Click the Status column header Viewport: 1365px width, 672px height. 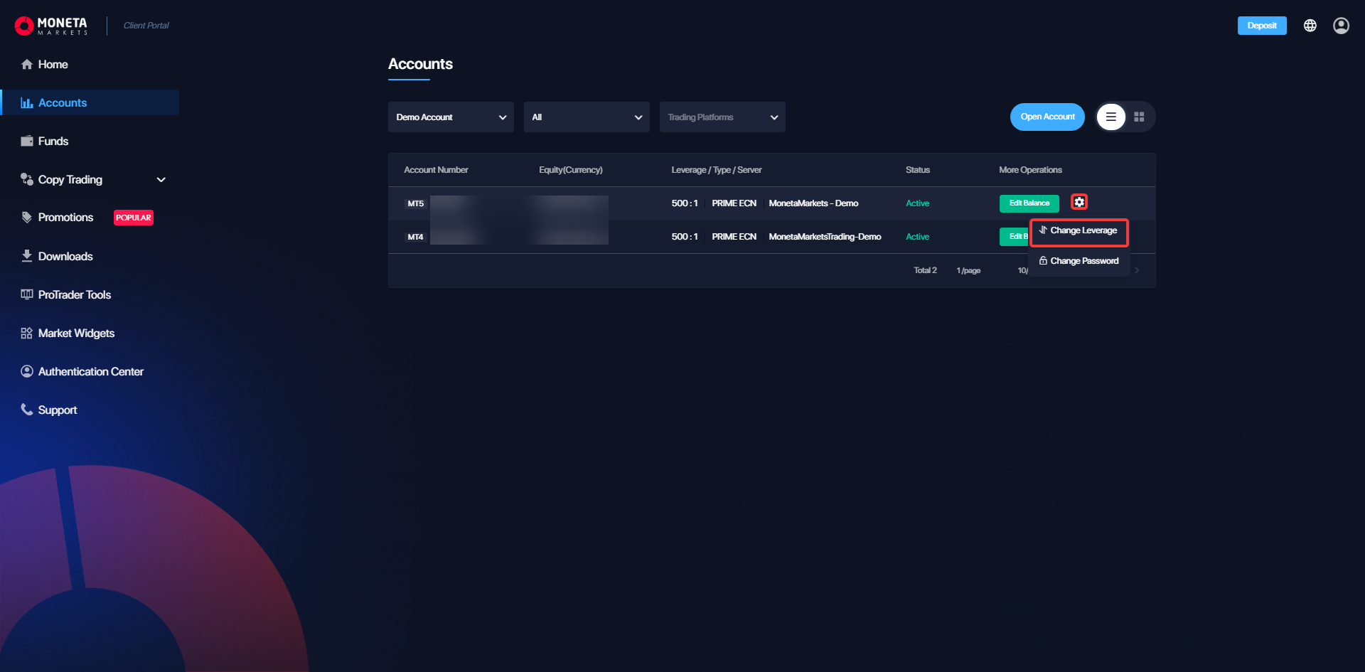click(x=918, y=170)
